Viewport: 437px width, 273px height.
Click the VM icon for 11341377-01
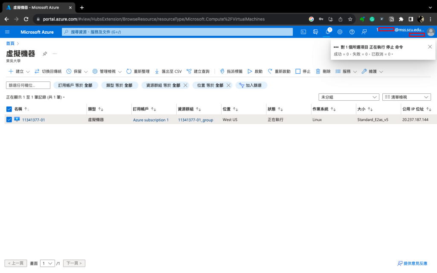pos(17,119)
